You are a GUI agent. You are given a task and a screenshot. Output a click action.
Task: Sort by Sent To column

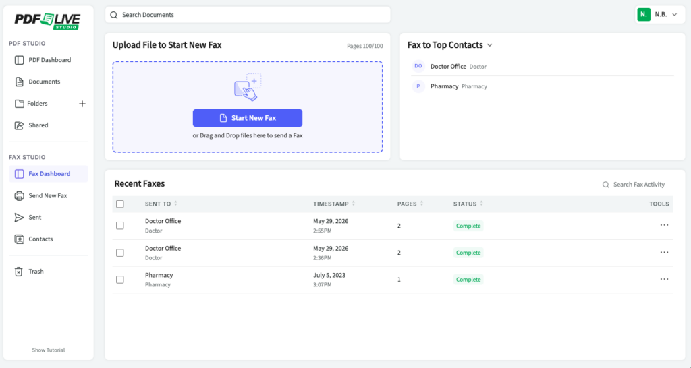pos(161,204)
